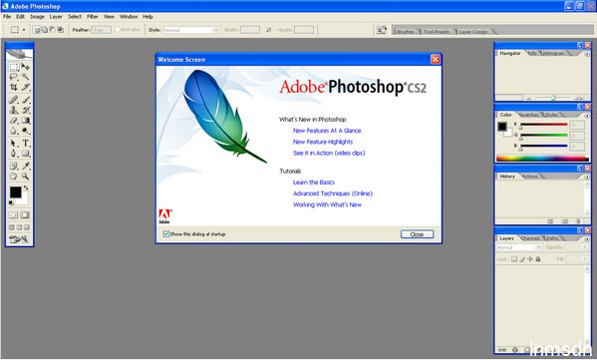Reset to default foreground and background colors

11,203
